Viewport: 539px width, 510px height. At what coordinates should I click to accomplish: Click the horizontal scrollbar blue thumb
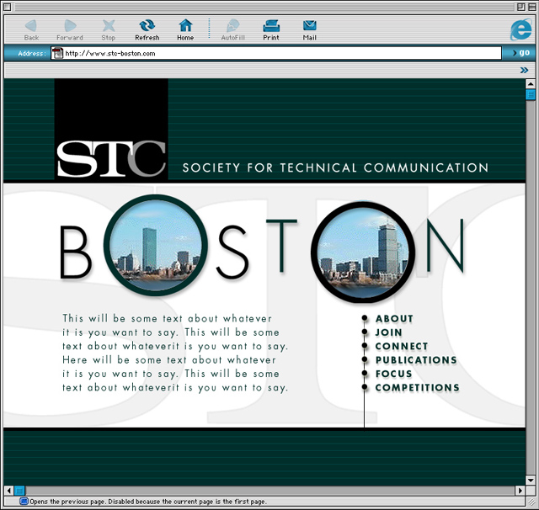coord(19,491)
